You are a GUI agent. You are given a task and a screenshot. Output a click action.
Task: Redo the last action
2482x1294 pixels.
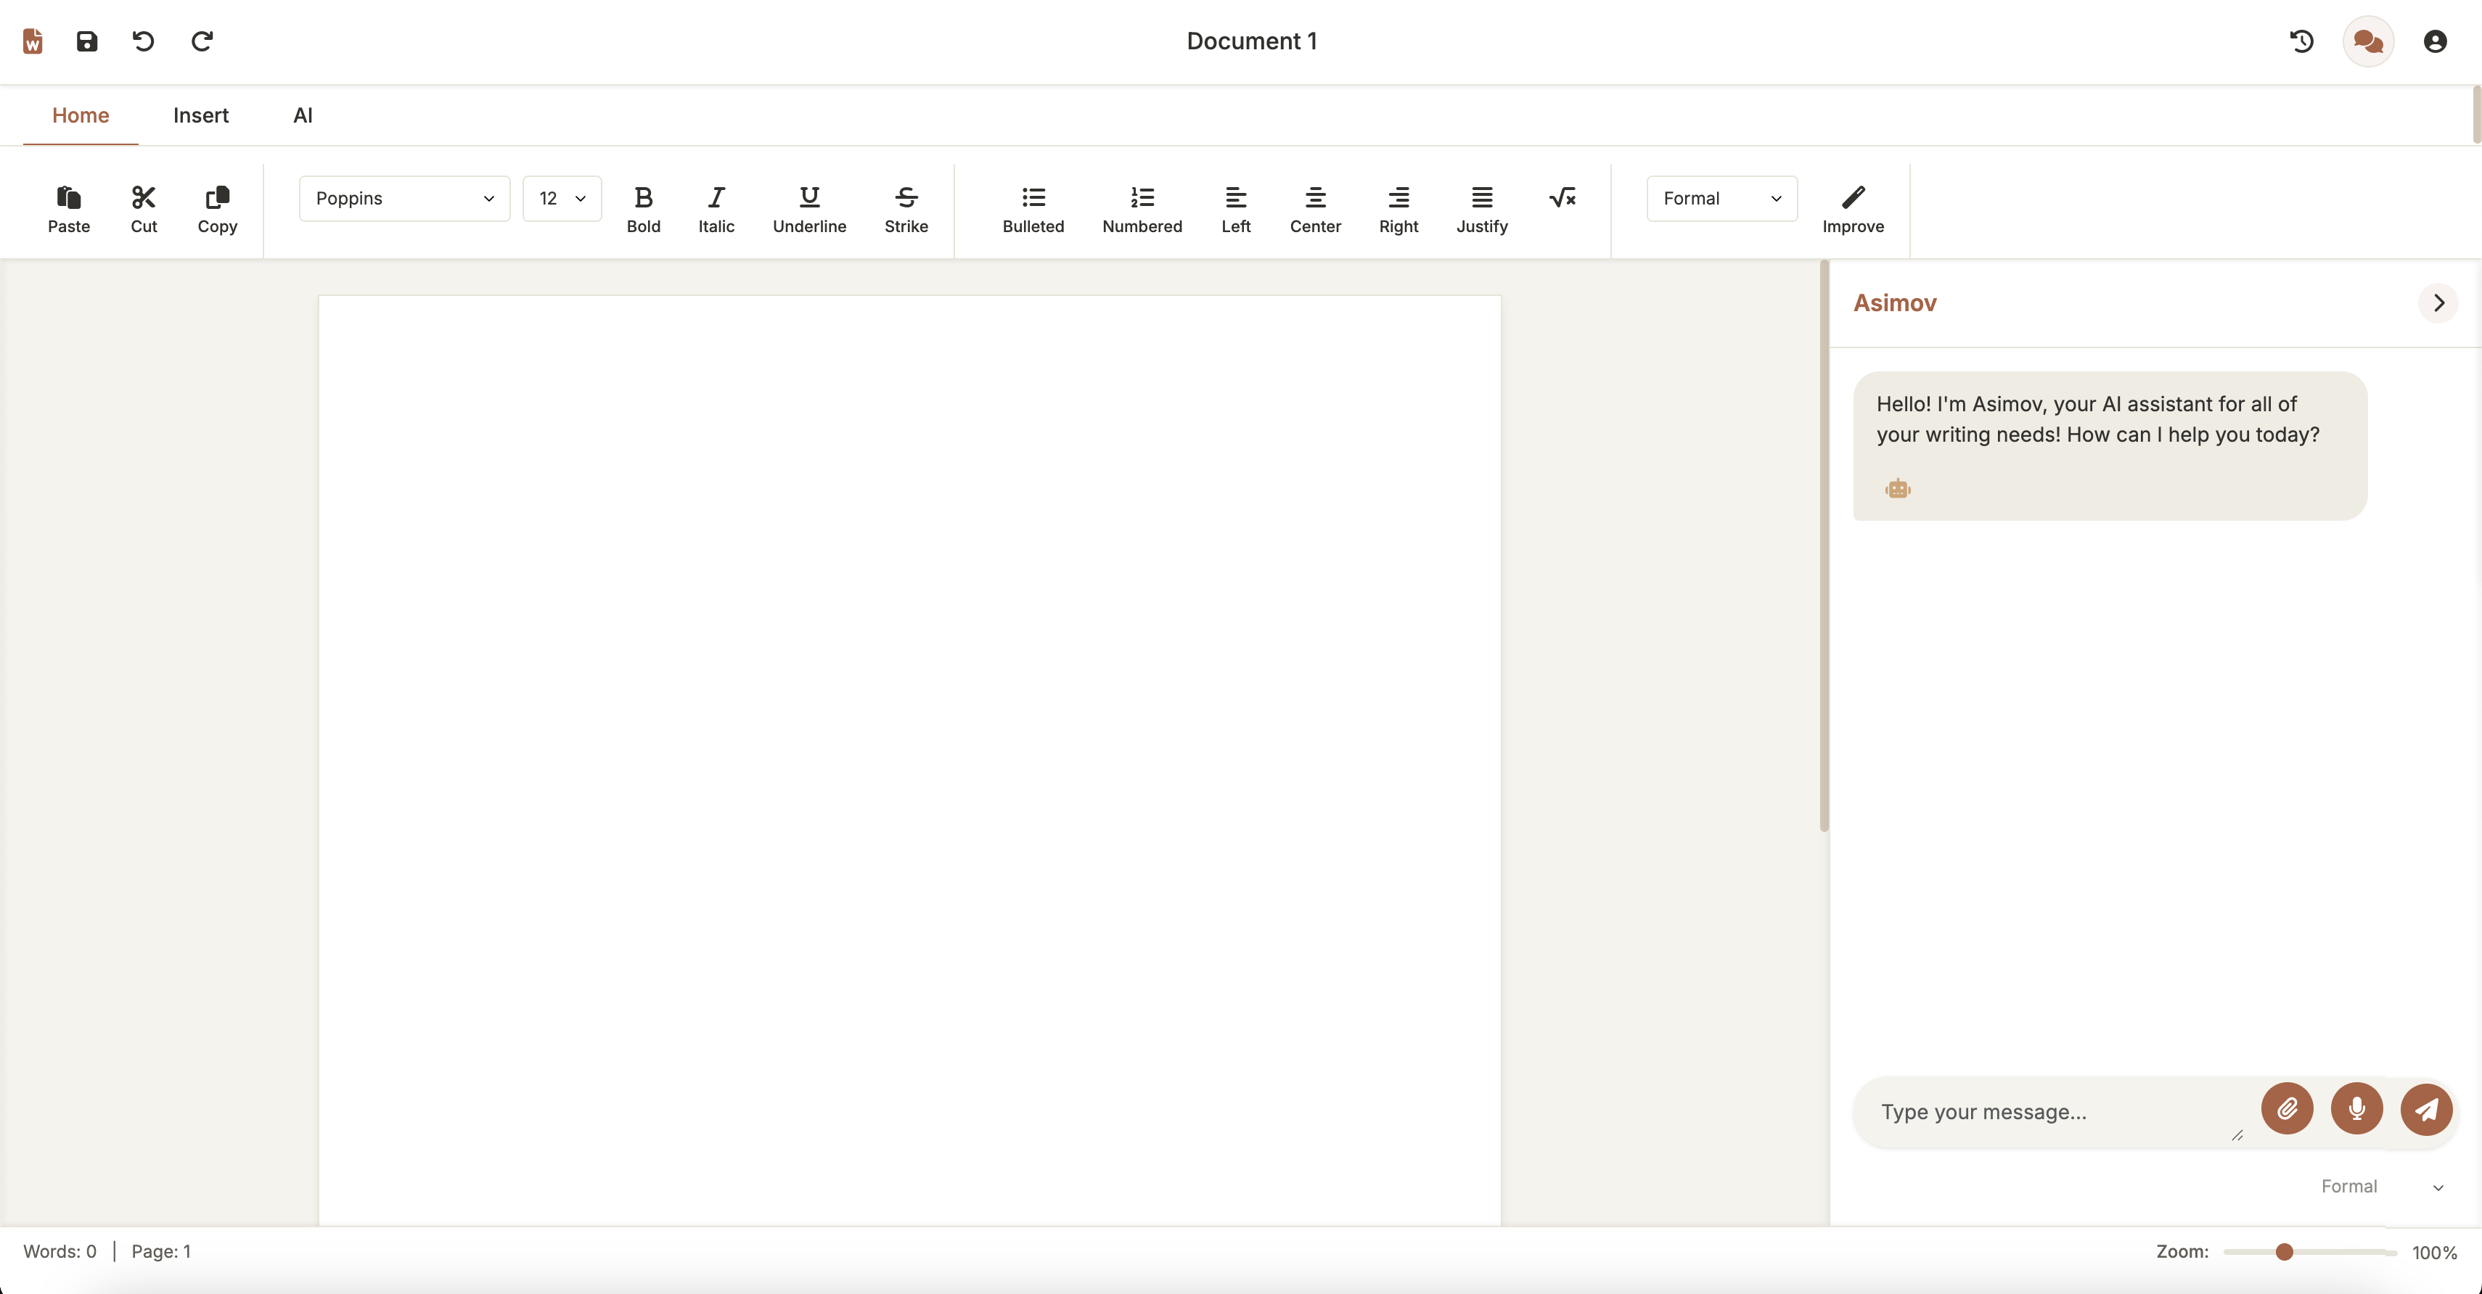(201, 41)
